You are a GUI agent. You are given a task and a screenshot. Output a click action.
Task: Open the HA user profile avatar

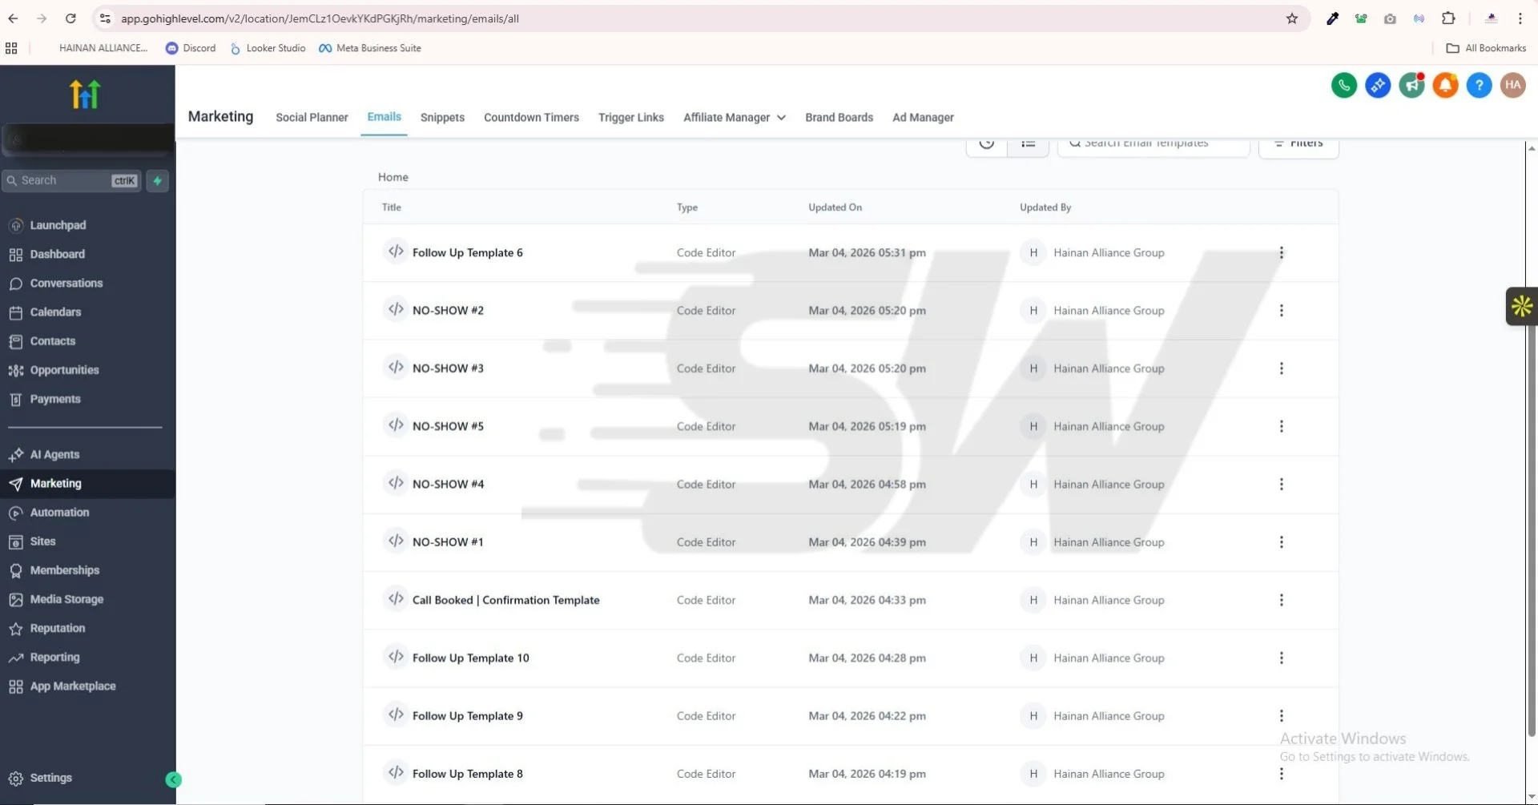click(x=1512, y=85)
